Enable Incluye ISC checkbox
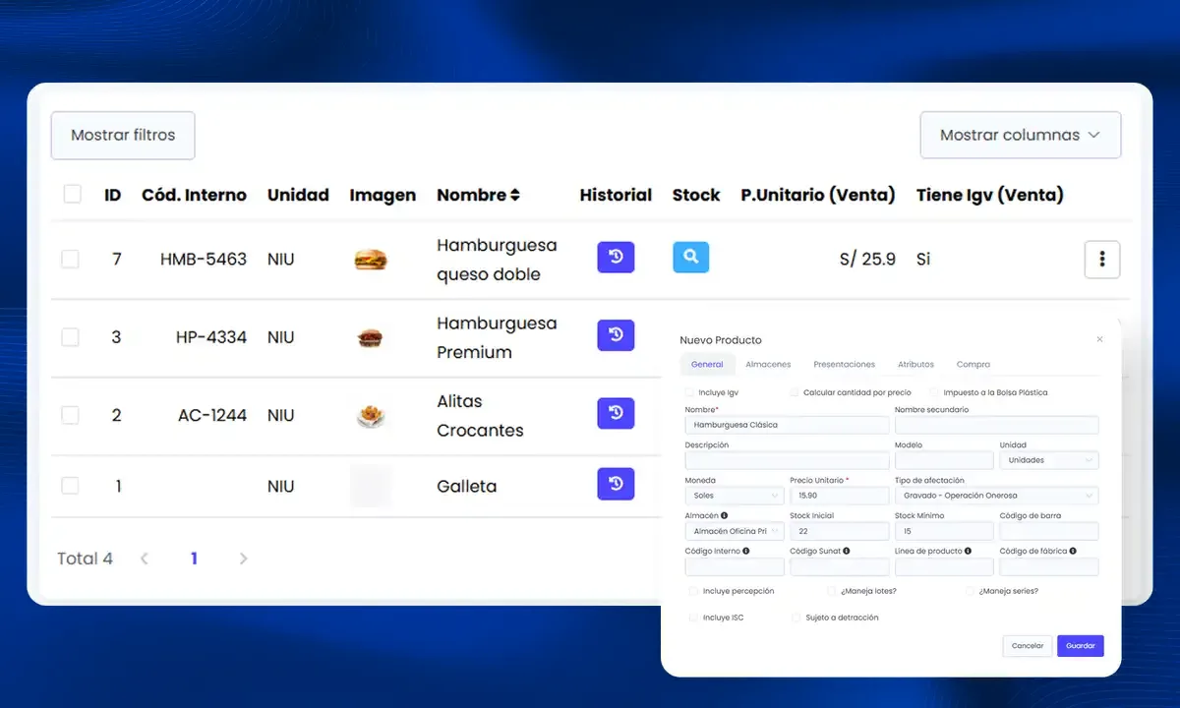The width and height of the screenshot is (1180, 708). coord(694,618)
